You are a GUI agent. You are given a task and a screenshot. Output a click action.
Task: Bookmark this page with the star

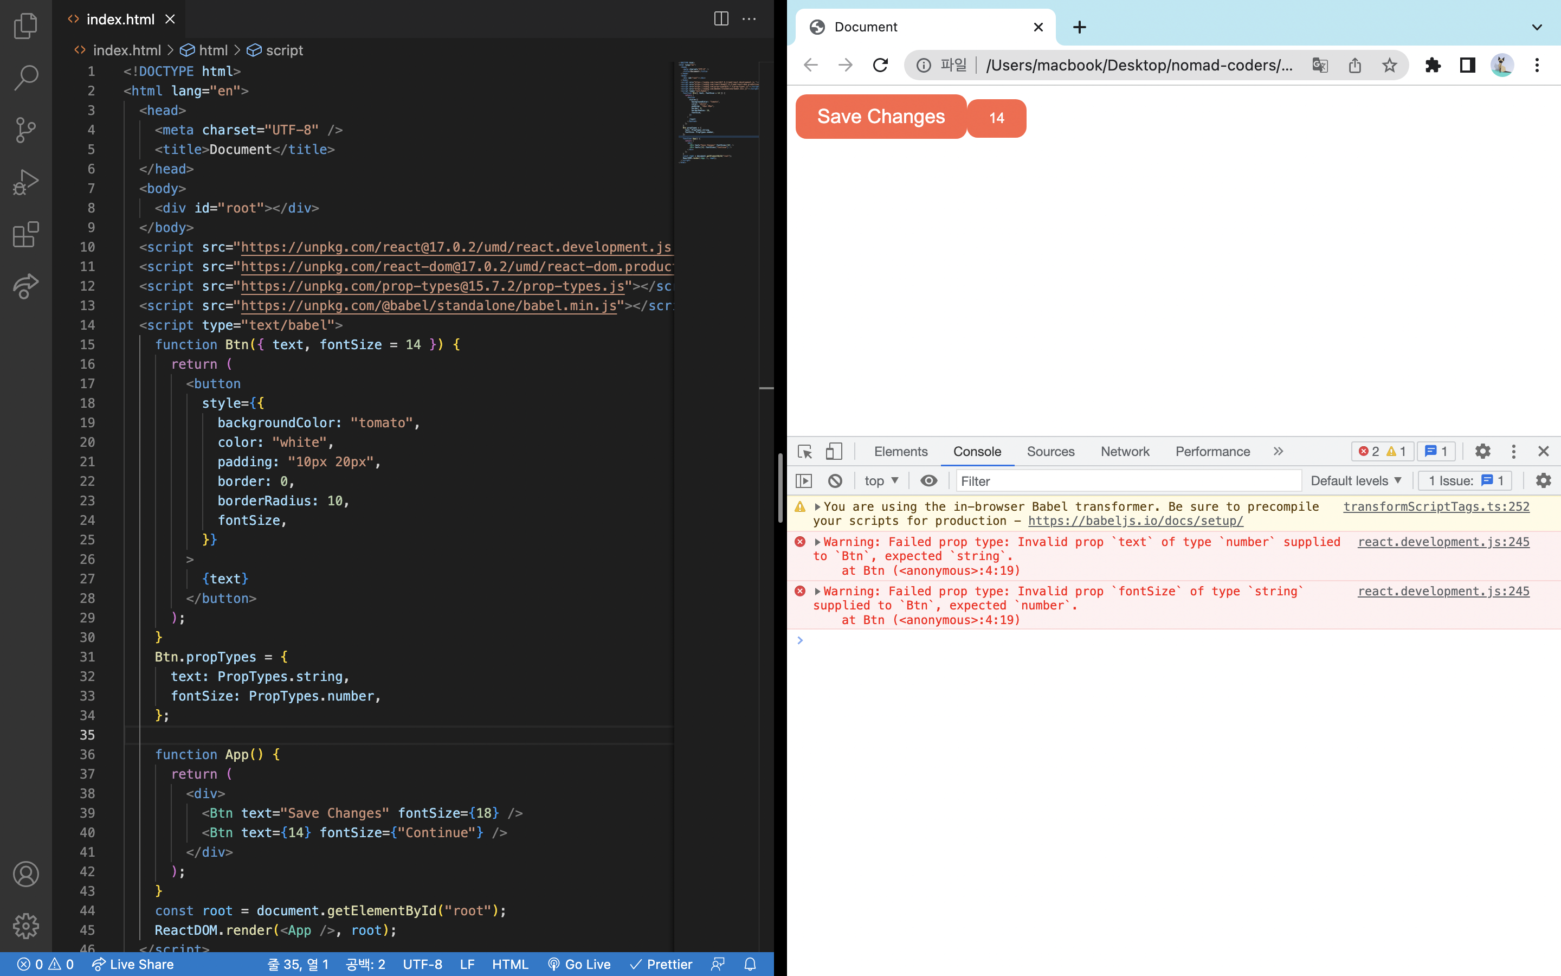tap(1389, 65)
